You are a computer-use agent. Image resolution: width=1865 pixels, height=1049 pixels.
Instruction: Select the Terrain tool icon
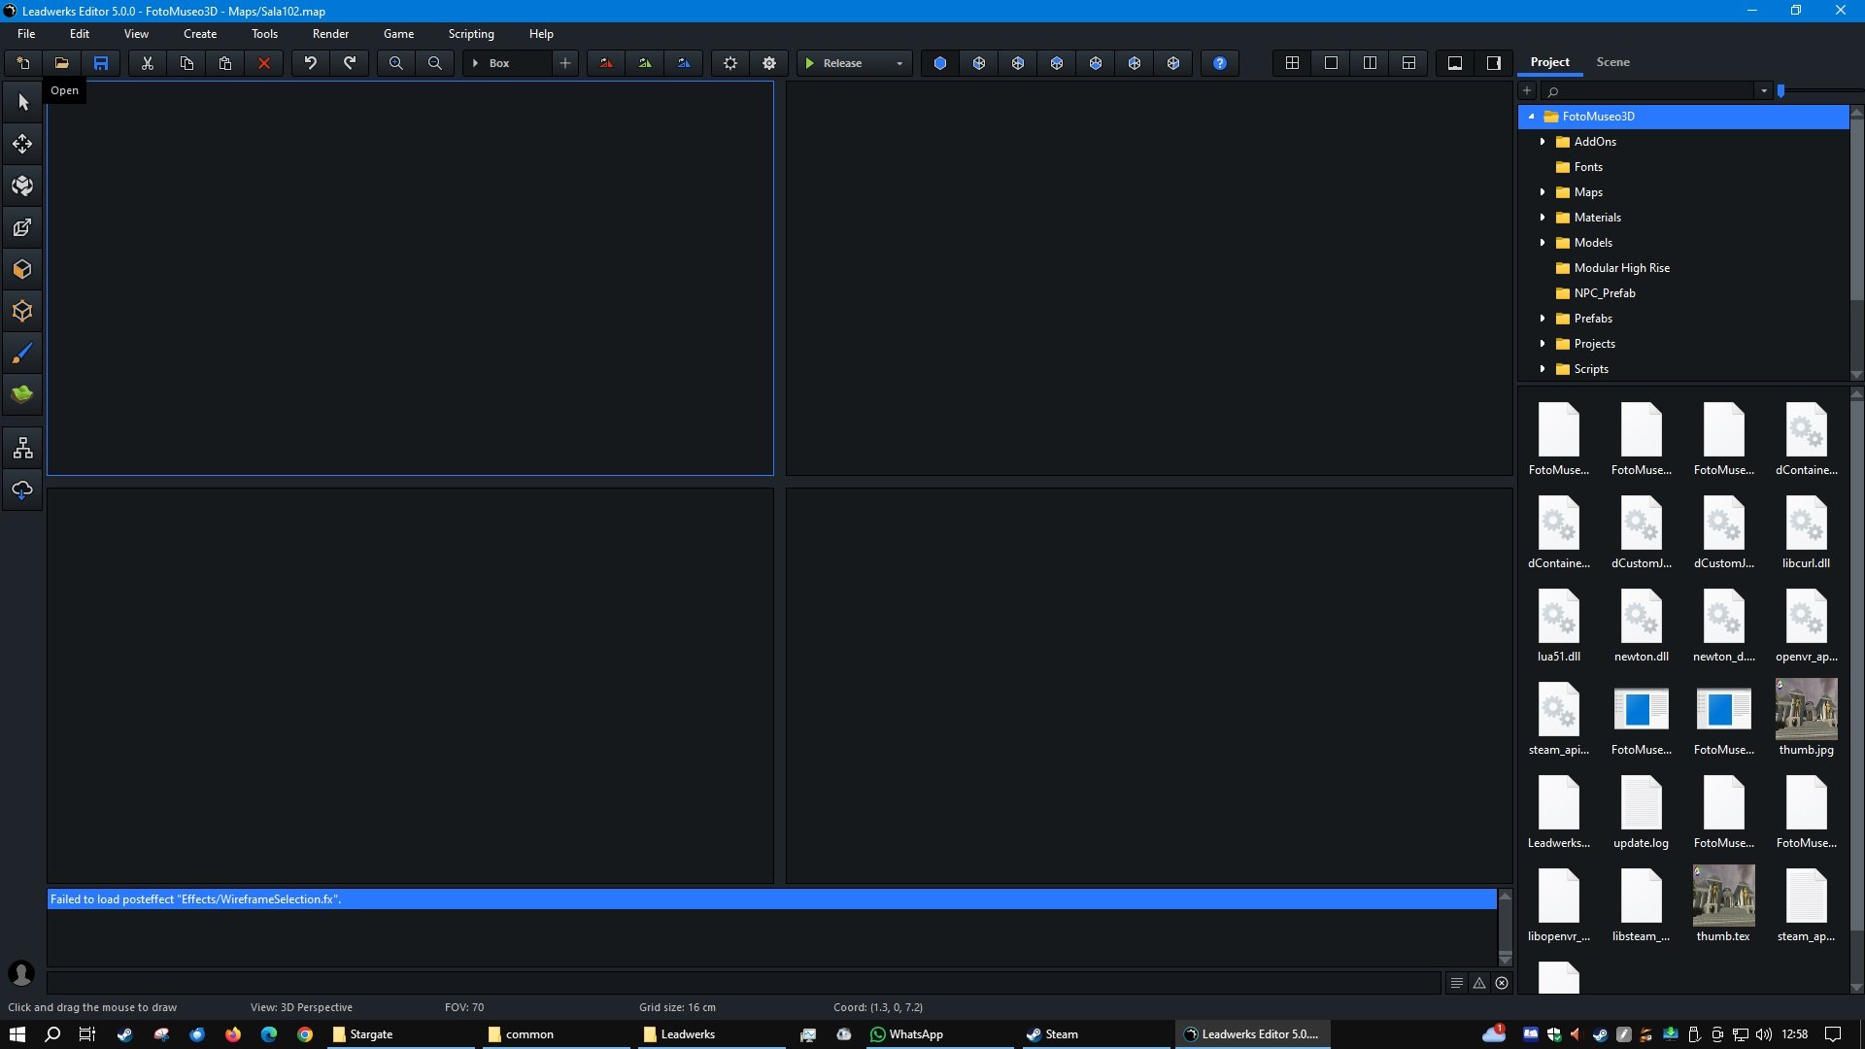(x=22, y=394)
